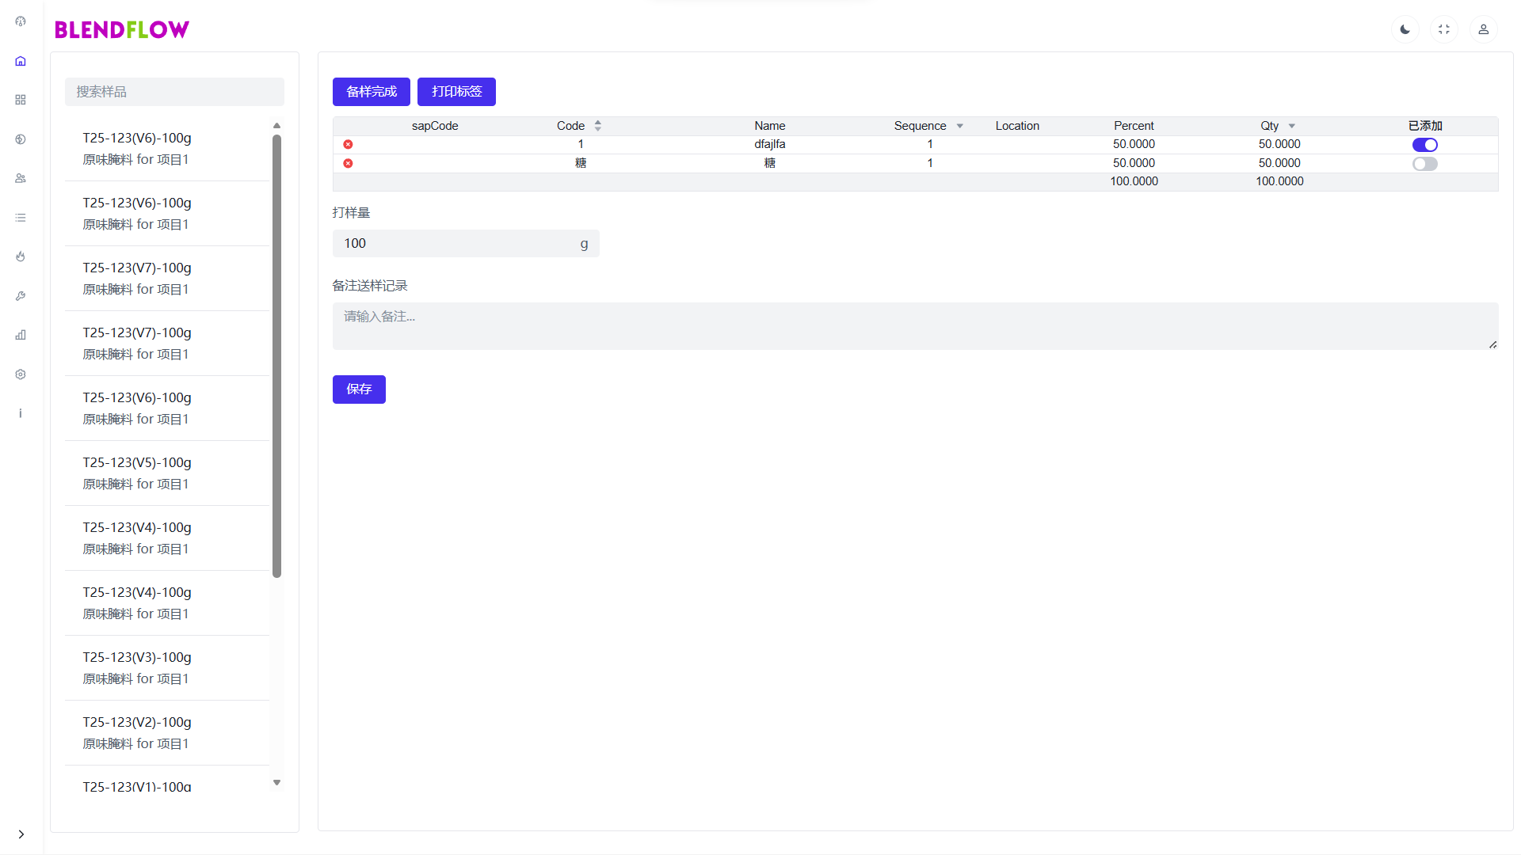
Task: Click the bar chart sidebar icon
Action: pyautogui.click(x=21, y=335)
